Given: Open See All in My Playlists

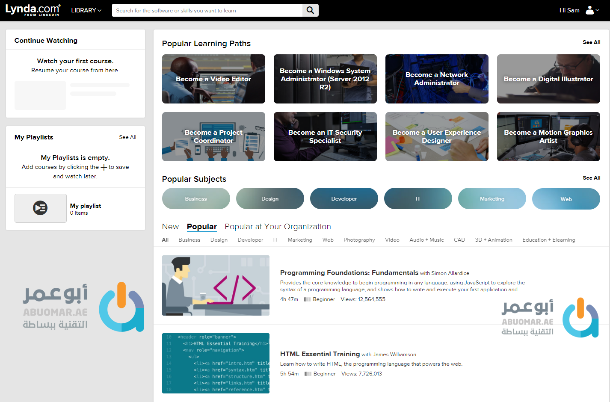Looking at the screenshot, I should click(127, 137).
